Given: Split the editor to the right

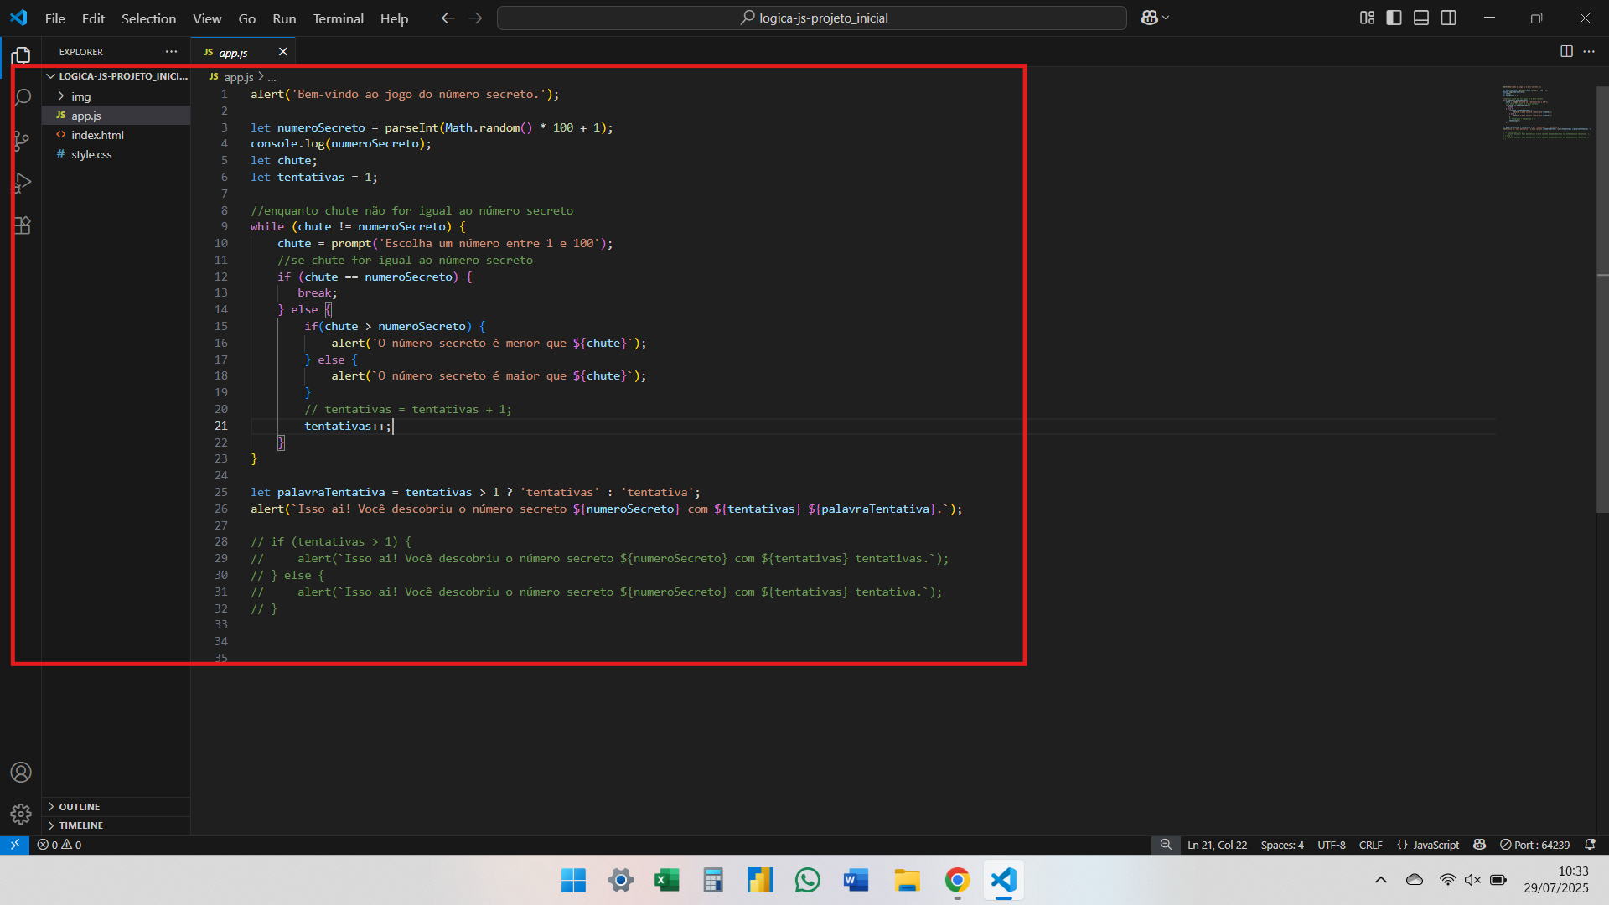Looking at the screenshot, I should pos(1566,51).
